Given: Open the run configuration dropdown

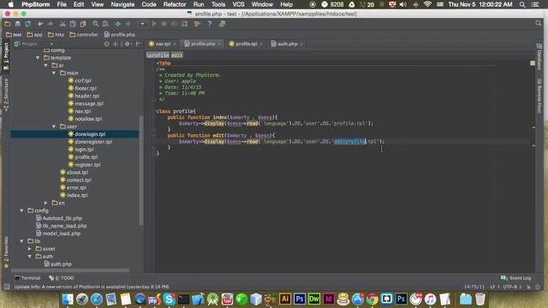Looking at the screenshot, I should (x=142, y=24).
